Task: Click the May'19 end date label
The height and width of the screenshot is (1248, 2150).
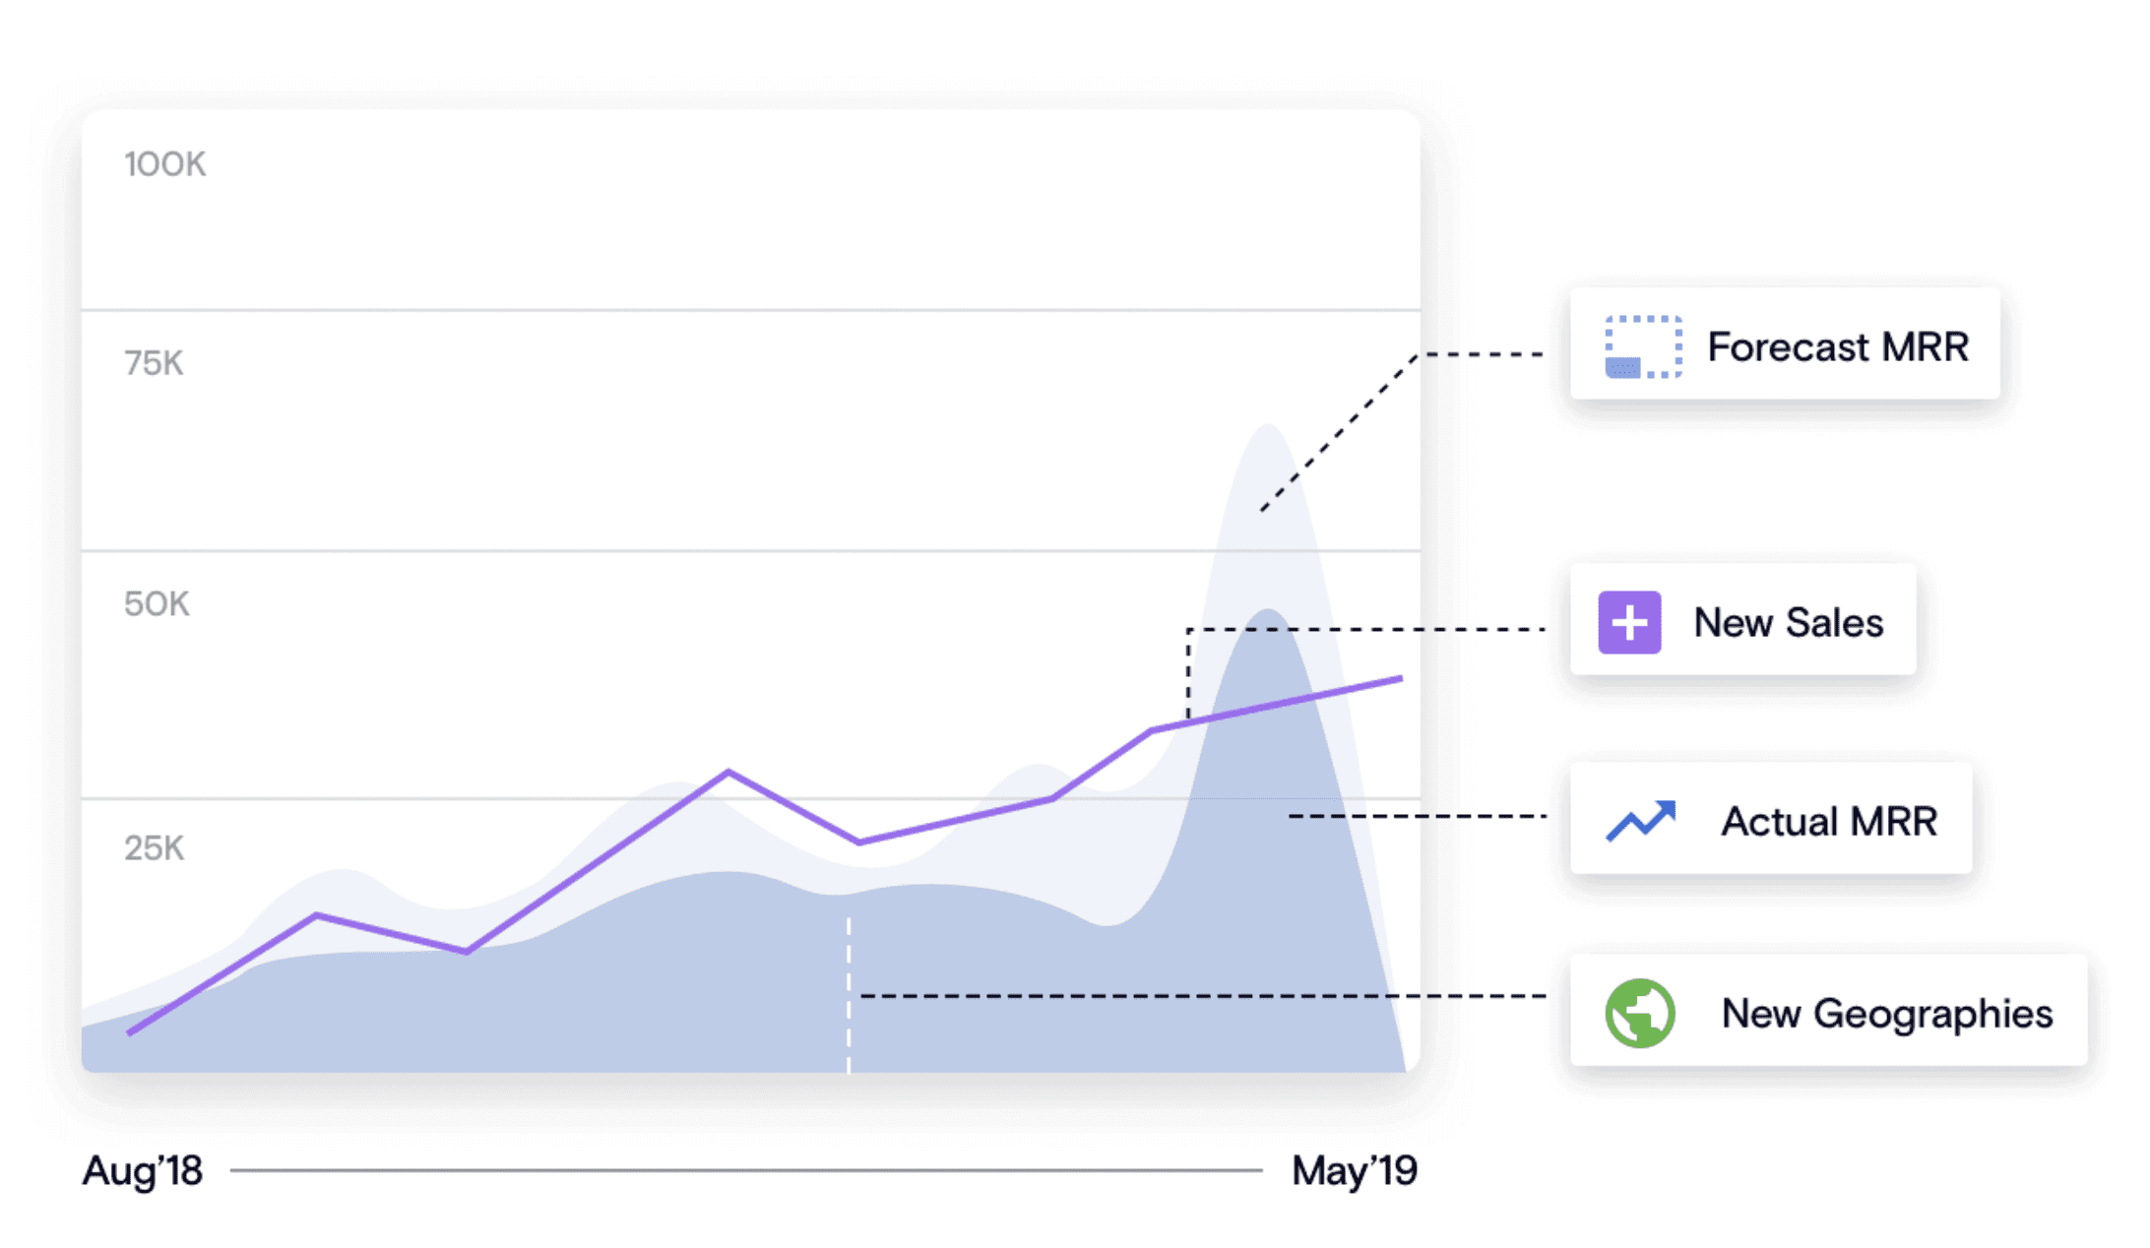Action: point(1355,1170)
